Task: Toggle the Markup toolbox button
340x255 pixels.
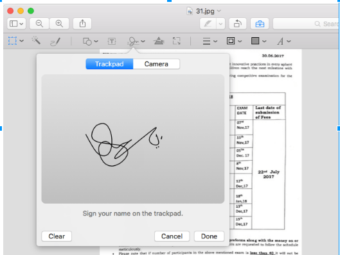Action: 260,23
